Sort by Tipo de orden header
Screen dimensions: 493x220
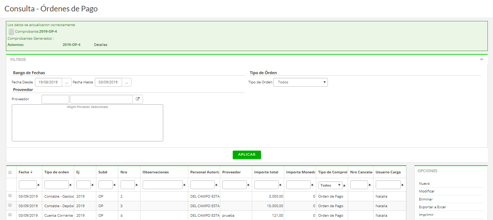coord(57,172)
